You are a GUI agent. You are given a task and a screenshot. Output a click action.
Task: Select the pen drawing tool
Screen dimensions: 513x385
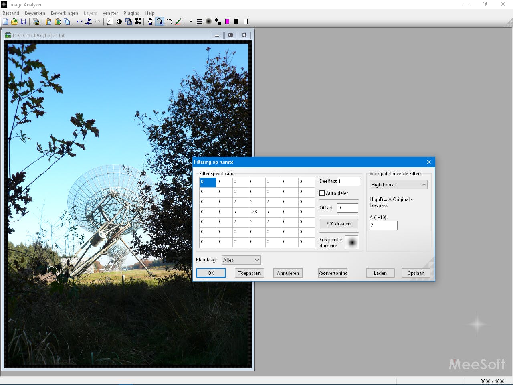178,22
